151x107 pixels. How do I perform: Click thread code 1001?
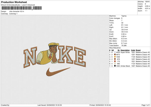pos(133,52)
